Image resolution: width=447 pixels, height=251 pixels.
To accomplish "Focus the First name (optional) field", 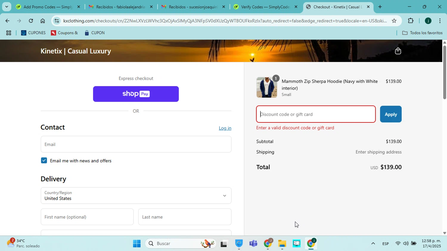I will coord(87,217).
